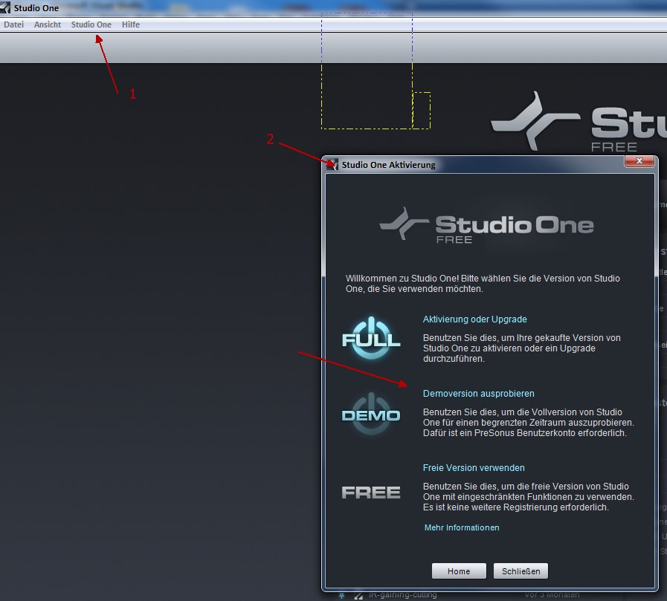This screenshot has height=601, width=667.
Task: Click the Studio One Aktivierung dialog title icon
Action: pyautogui.click(x=332, y=164)
